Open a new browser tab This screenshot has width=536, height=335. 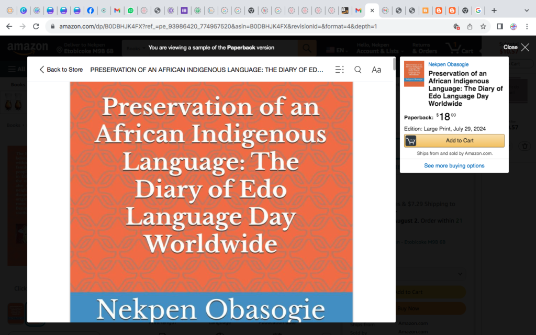(494, 10)
